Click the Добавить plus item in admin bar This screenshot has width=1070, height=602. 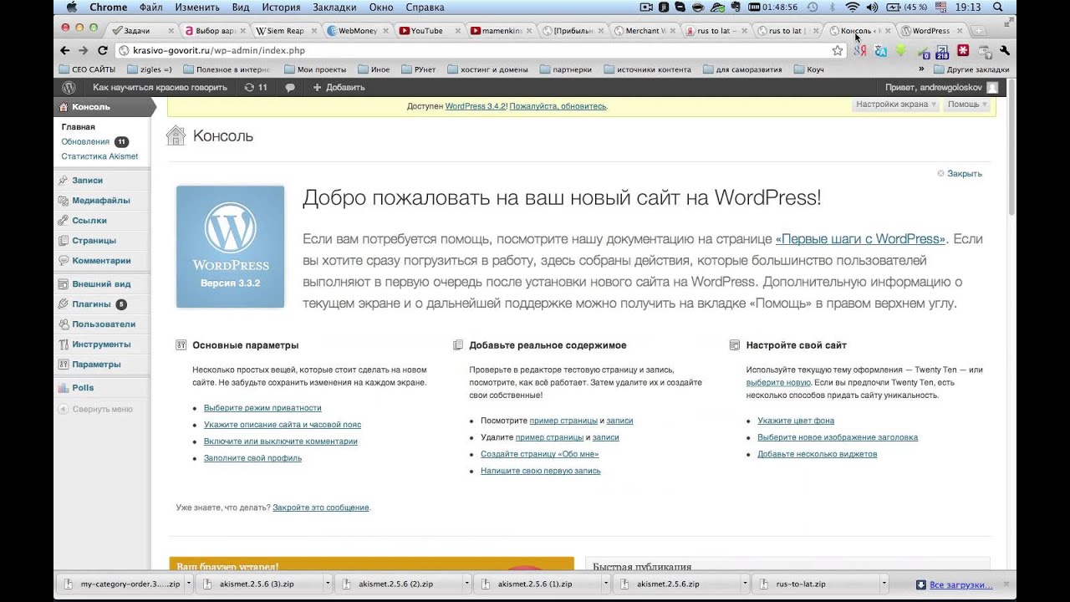(x=339, y=87)
